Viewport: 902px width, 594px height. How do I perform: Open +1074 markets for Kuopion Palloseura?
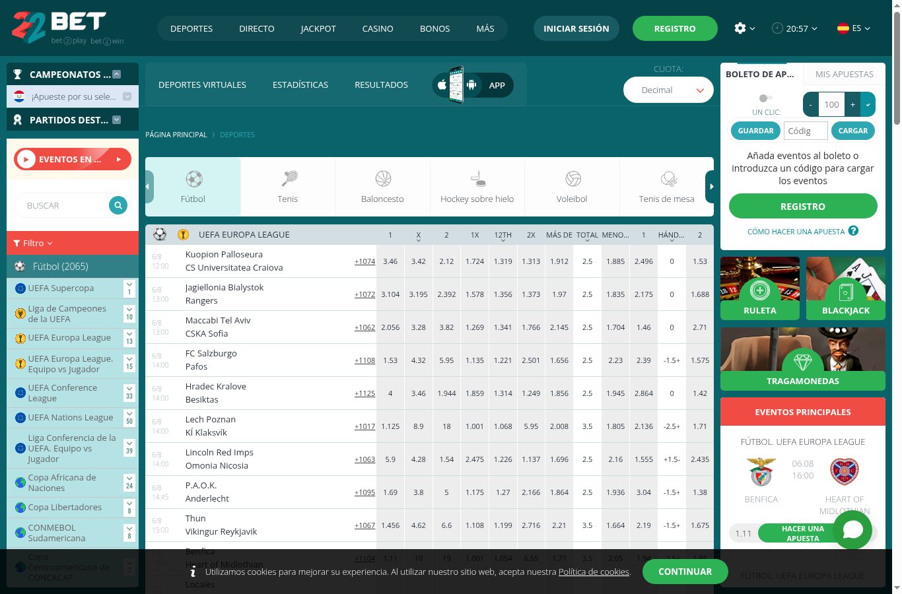click(x=364, y=261)
